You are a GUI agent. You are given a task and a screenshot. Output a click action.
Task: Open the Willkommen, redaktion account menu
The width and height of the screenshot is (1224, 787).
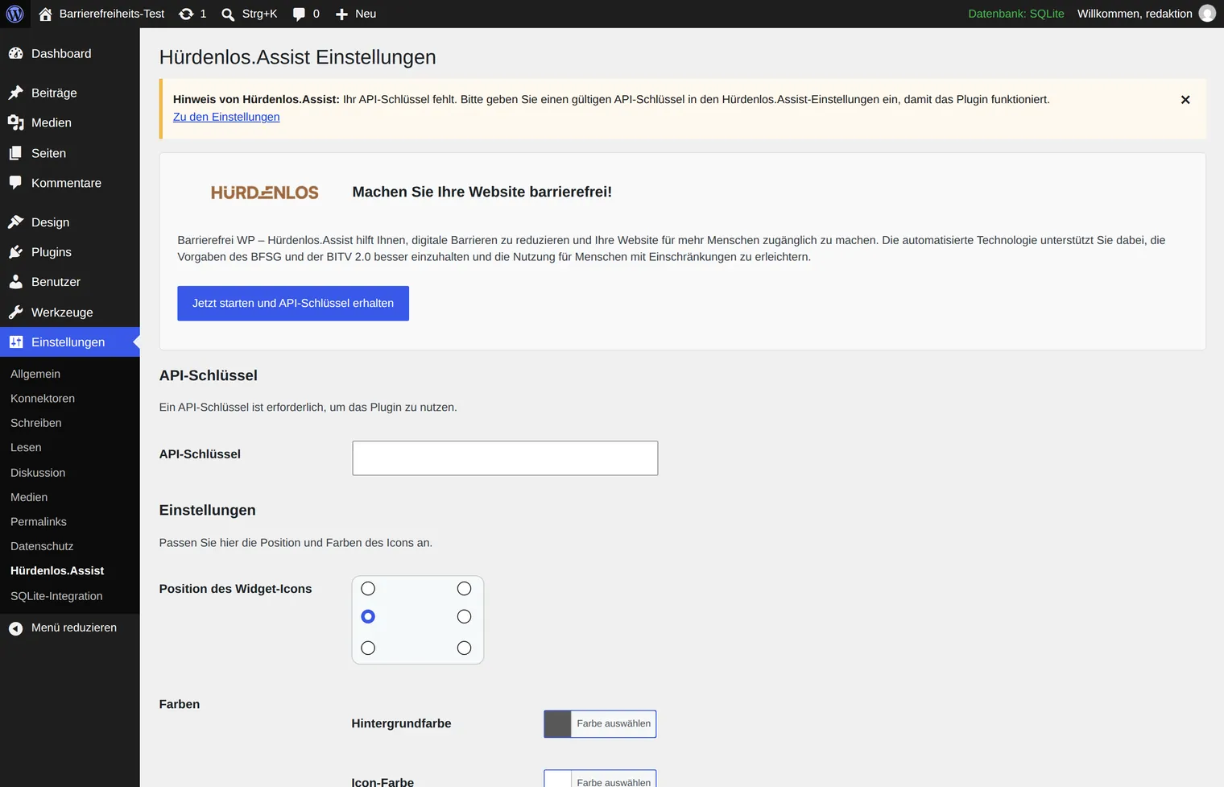[x=1146, y=14]
